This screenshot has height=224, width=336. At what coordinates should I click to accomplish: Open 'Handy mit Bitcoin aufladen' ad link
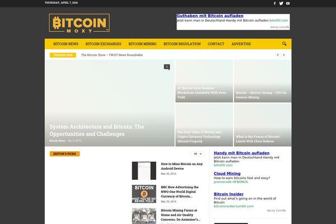tap(241, 153)
